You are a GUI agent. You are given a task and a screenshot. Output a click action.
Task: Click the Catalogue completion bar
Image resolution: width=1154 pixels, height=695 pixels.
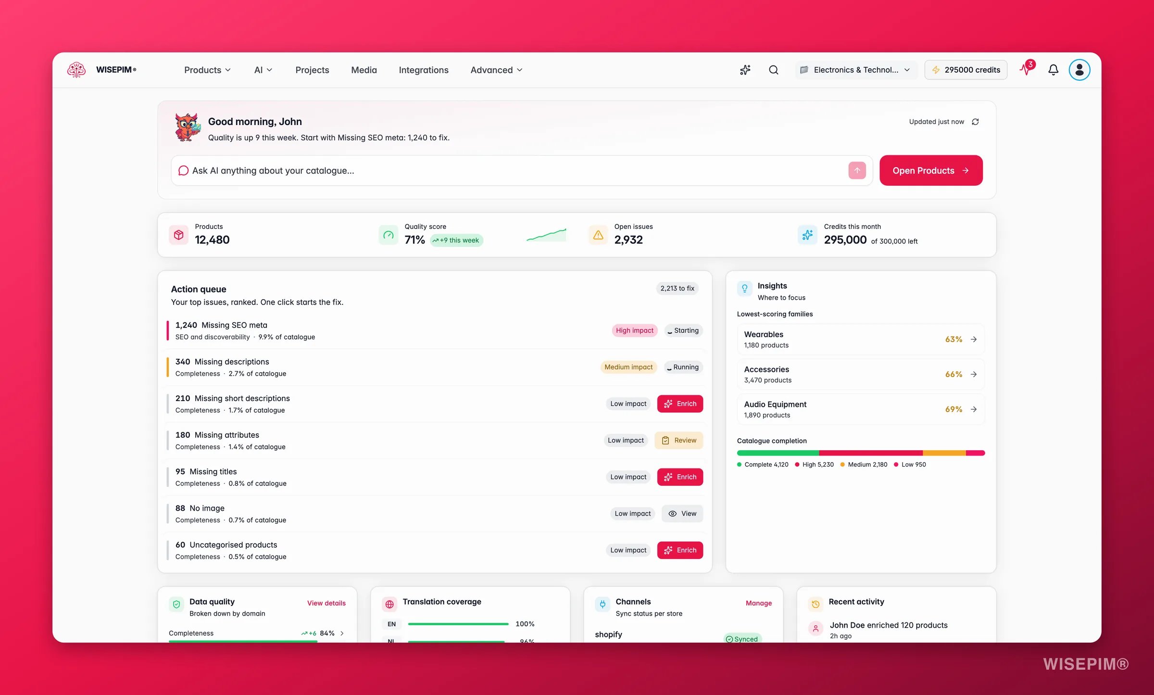pos(861,453)
